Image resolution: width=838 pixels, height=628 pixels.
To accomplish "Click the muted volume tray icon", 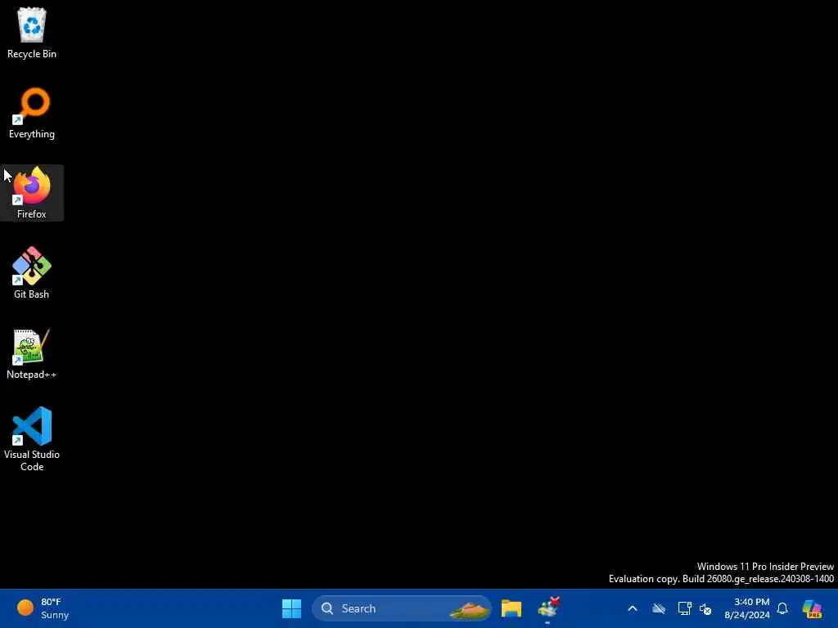I will 705,608.
